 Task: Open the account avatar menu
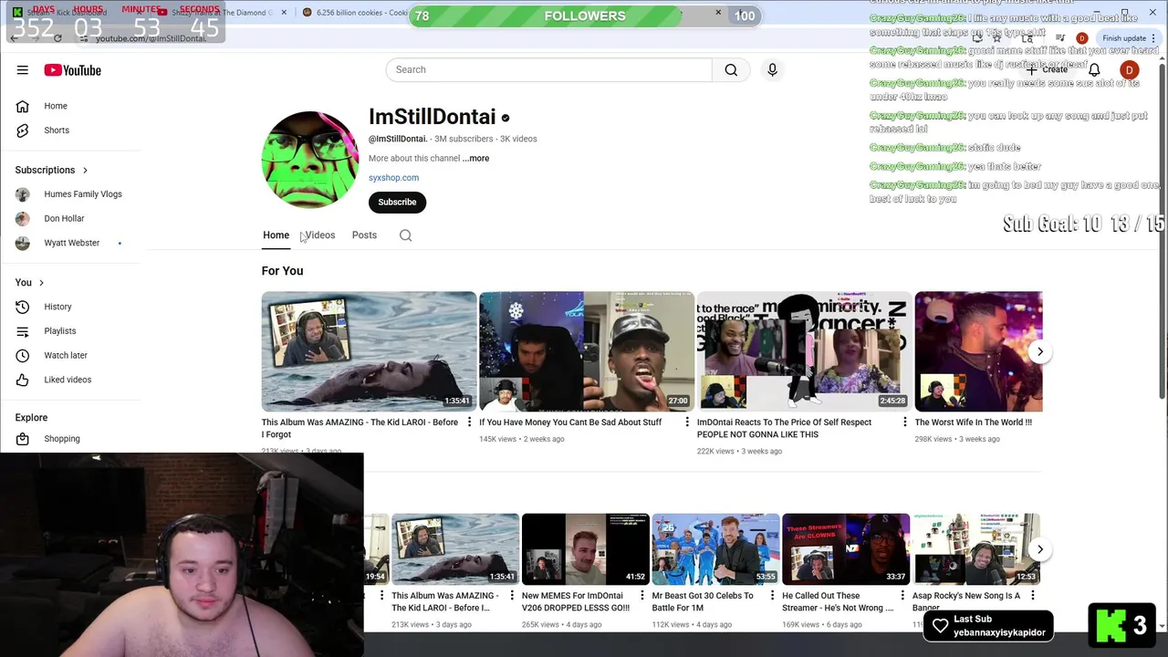(1129, 70)
